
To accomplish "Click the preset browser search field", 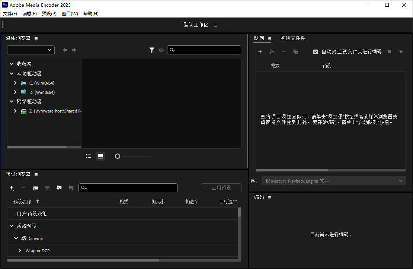I will point(128,188).
